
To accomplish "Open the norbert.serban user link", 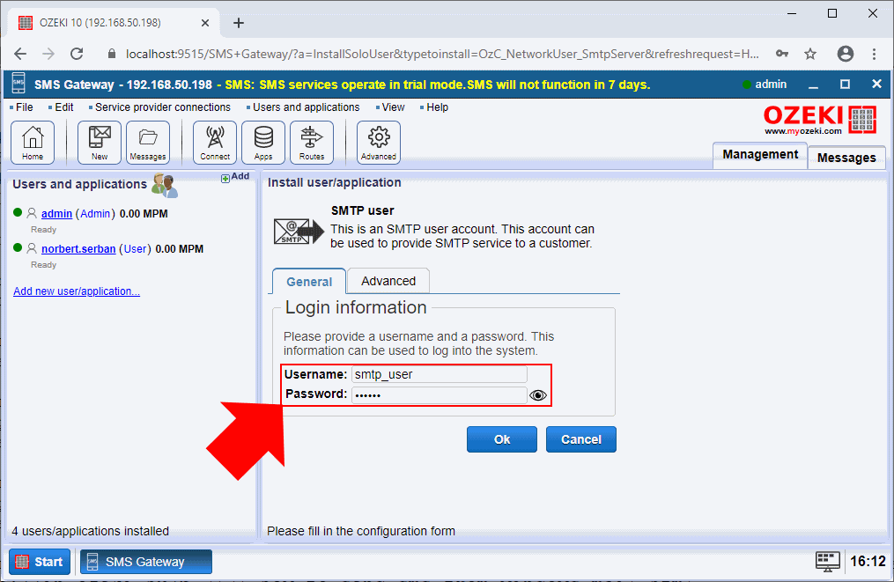I will pos(78,249).
